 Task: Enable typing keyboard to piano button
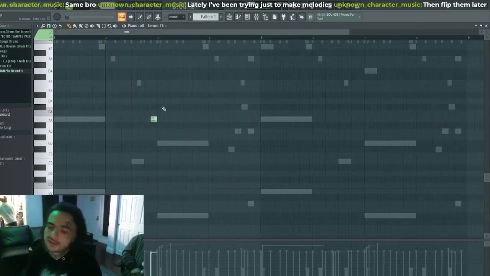coord(121,17)
